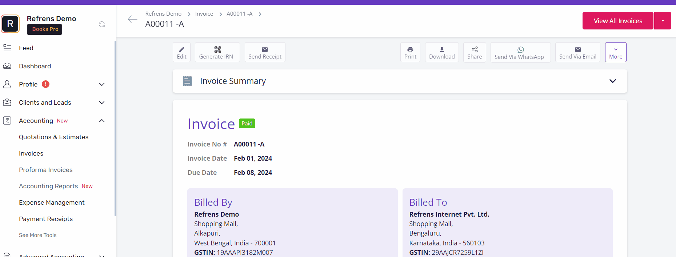Open Accounting Reports
The image size is (676, 257).
point(48,186)
